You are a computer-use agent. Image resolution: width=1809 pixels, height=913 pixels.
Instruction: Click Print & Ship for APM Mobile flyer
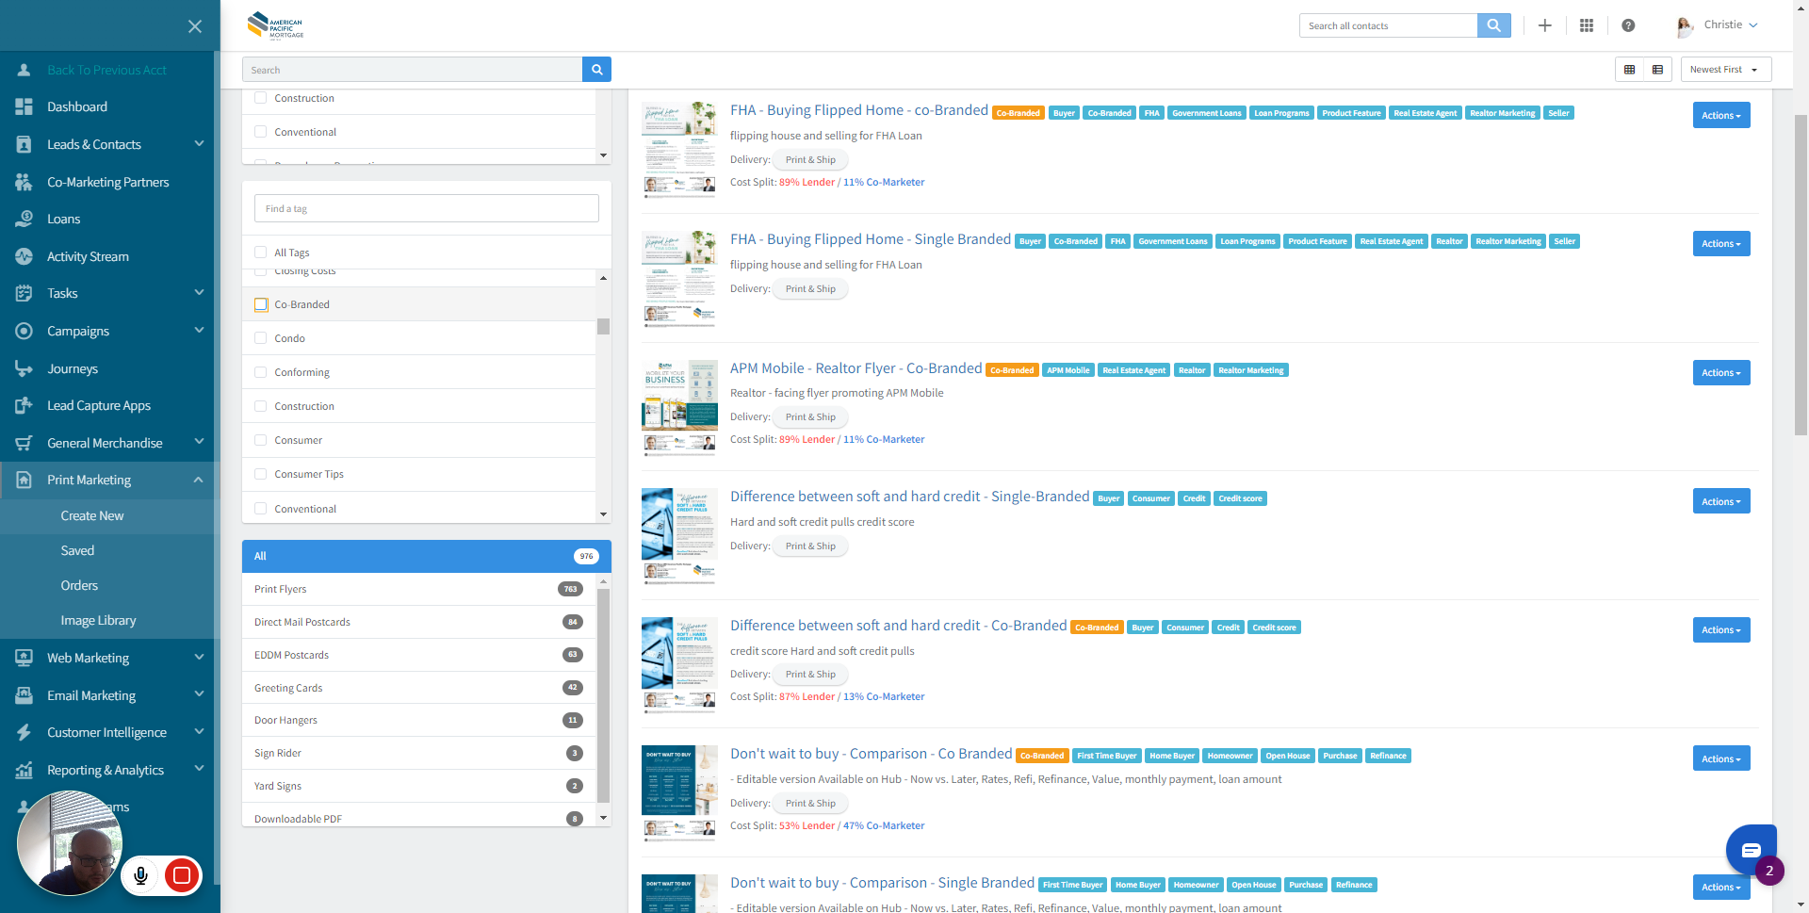coord(810,417)
